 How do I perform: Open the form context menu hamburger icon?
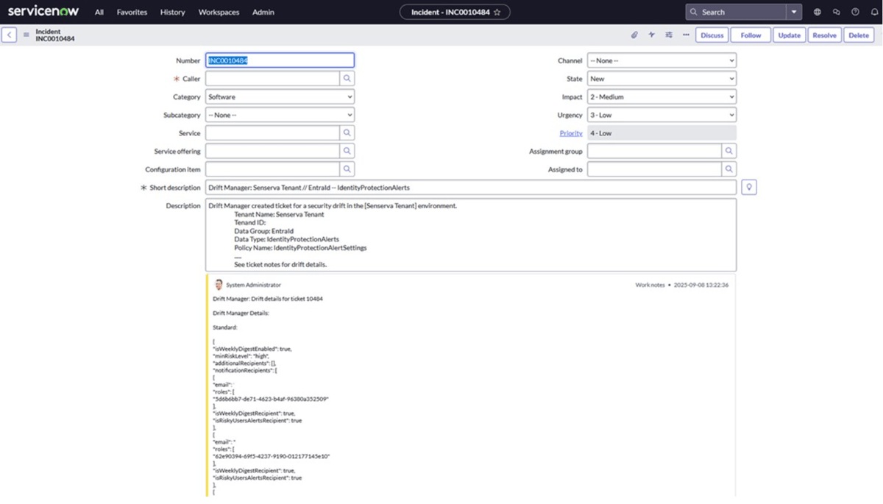26,35
